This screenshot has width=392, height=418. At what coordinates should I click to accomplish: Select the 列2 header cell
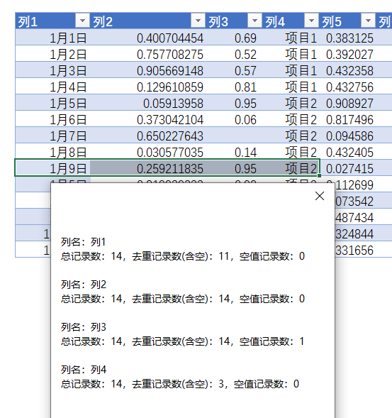pyautogui.click(x=148, y=21)
